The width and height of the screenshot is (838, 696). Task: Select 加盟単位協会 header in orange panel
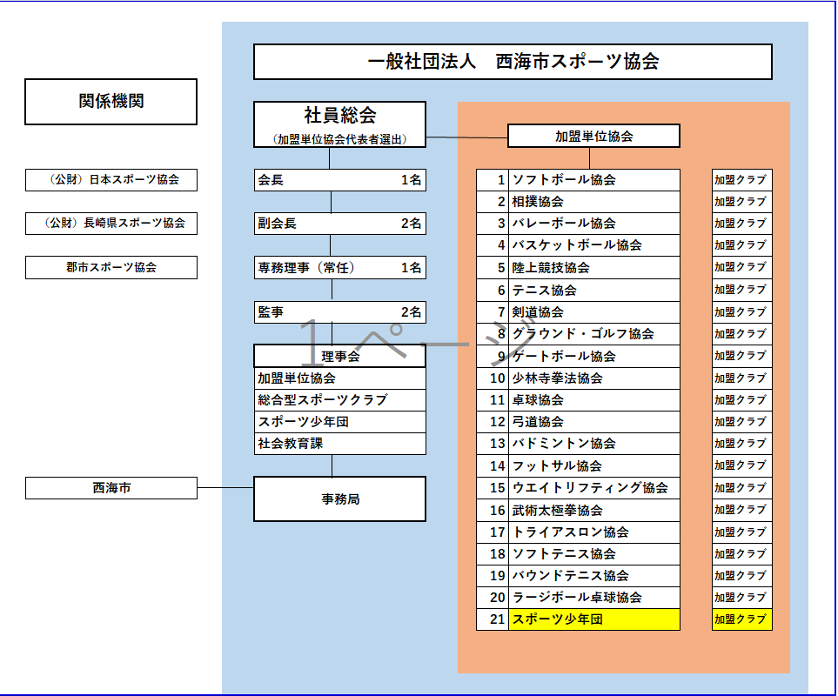[x=593, y=137]
